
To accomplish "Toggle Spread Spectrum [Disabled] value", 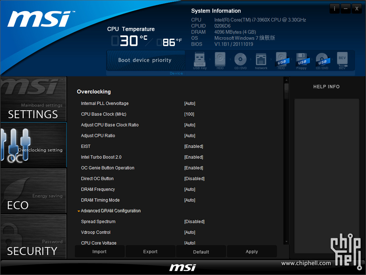I will pos(194,221).
